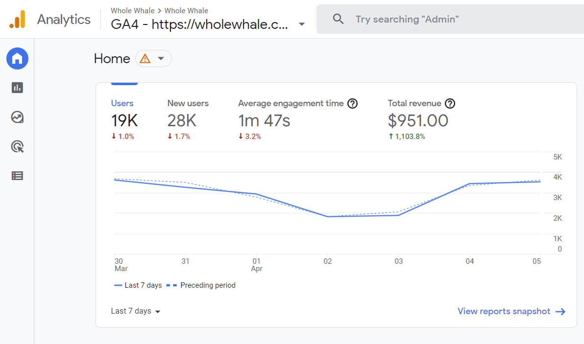The width and height of the screenshot is (584, 344).
Task: Click the 02 axis date label
Action: tap(327, 261)
